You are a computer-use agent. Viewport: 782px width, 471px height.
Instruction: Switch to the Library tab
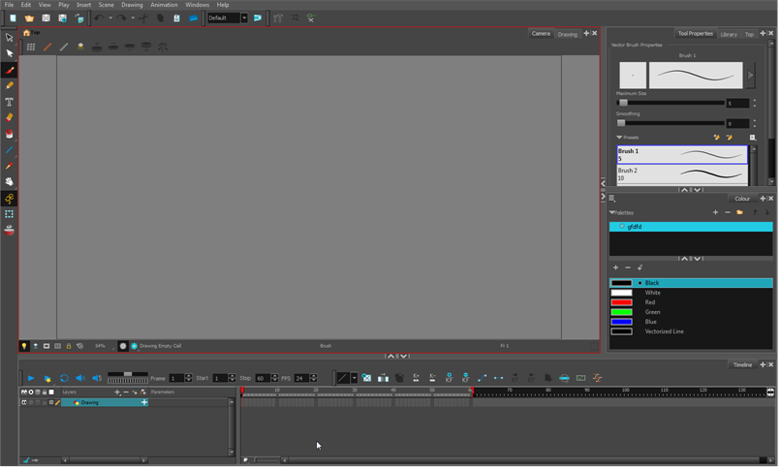729,34
